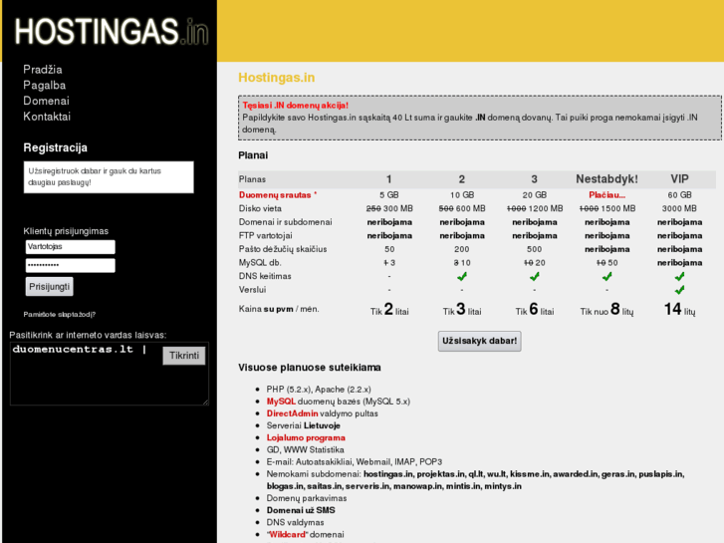
Task: Click the '3000 MB' disk space value
Action: coord(679,208)
